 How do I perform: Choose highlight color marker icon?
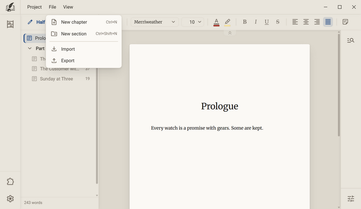[x=227, y=22]
